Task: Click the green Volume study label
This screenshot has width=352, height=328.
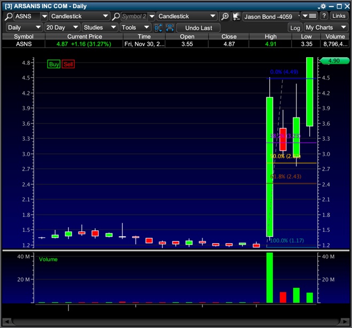Action: tap(48, 259)
